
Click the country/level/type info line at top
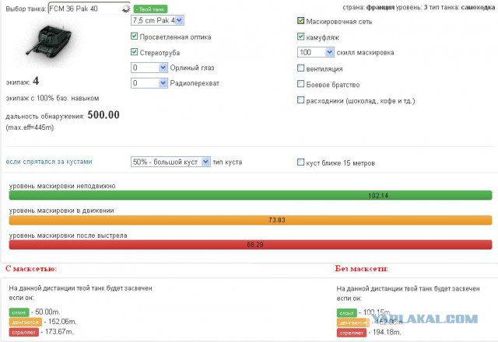[419, 7]
